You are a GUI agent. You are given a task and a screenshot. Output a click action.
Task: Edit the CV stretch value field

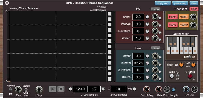pos(138,38)
